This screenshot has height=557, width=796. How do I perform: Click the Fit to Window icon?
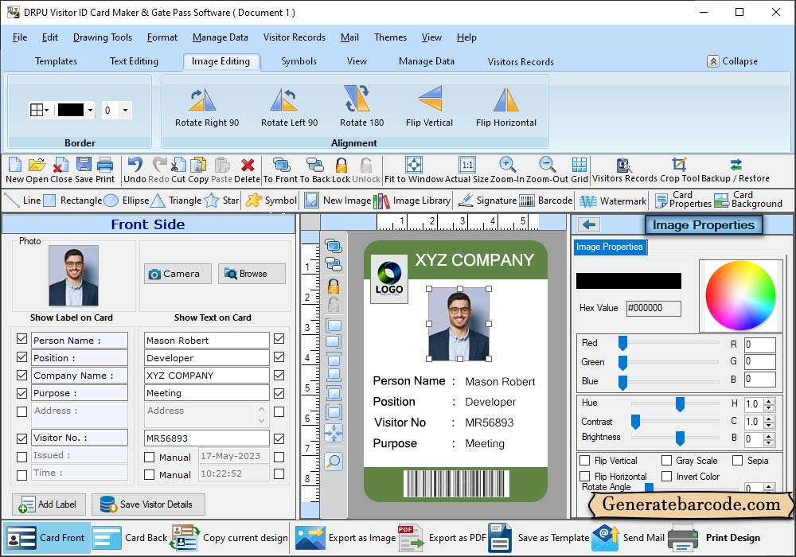coord(413,165)
